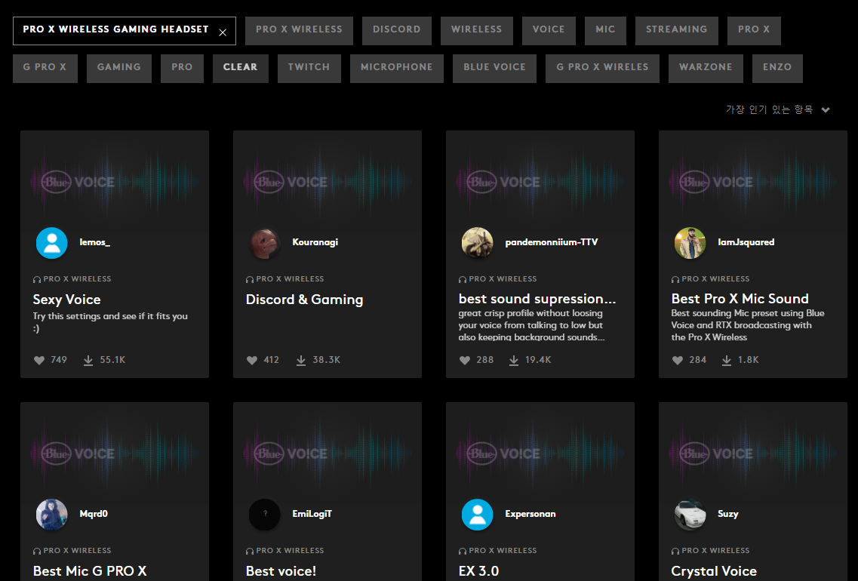Select the CLEAR tag

tap(240, 69)
